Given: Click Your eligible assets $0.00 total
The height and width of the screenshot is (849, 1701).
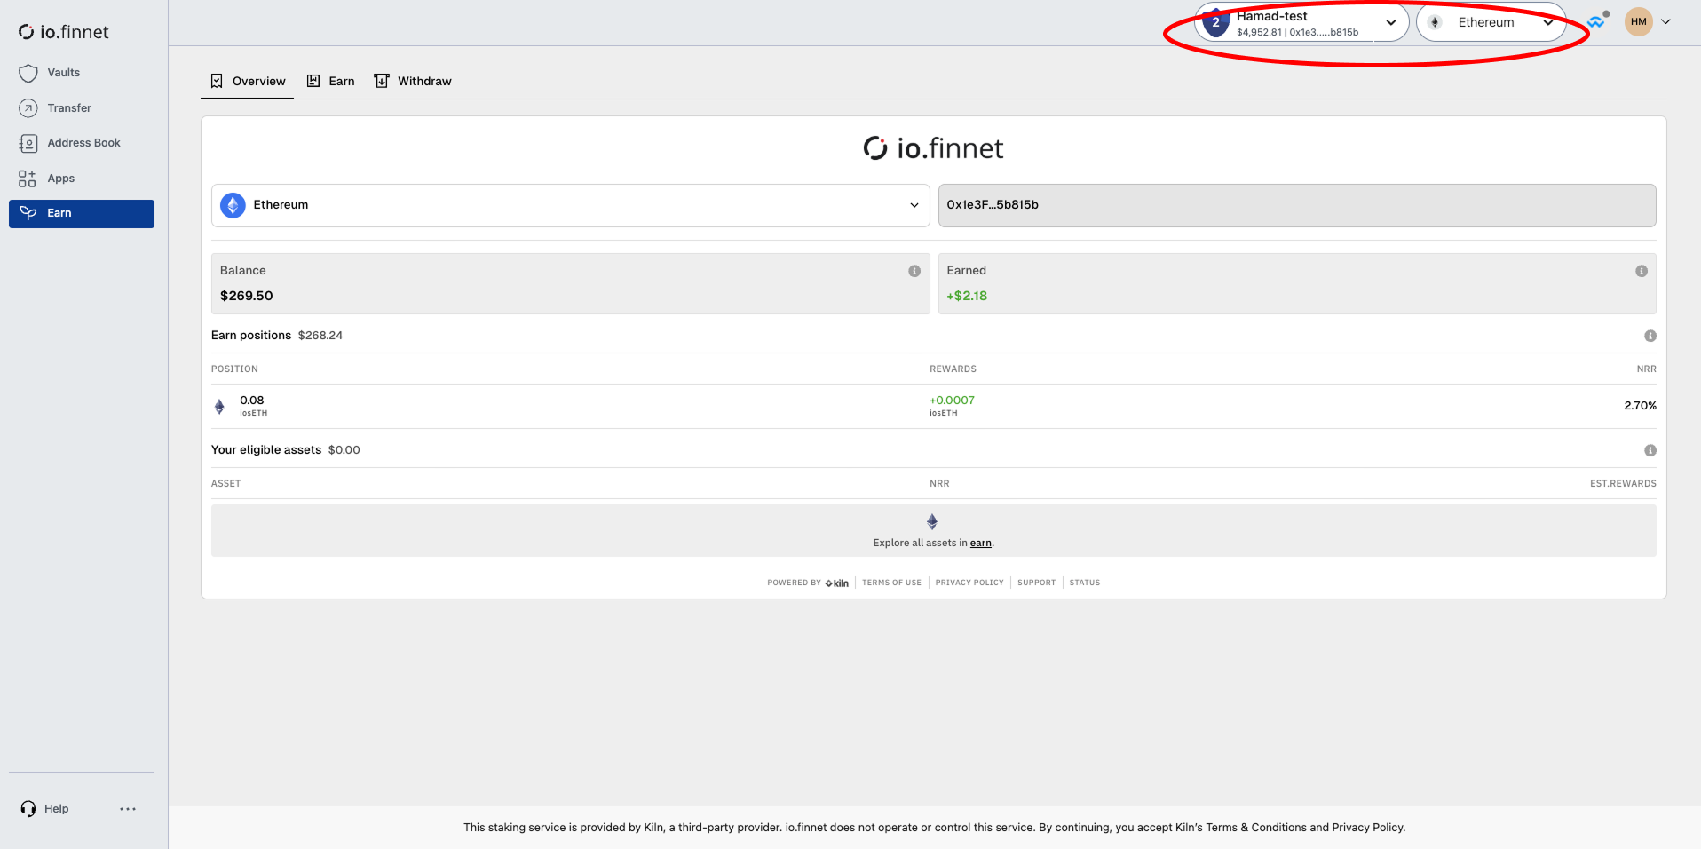Looking at the screenshot, I should pyautogui.click(x=344, y=450).
